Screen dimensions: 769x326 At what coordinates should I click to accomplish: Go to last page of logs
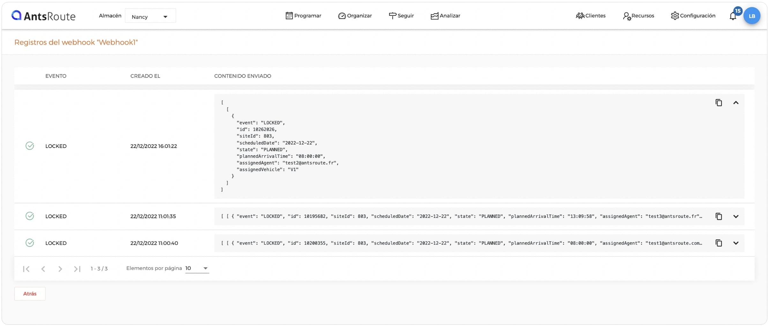tap(77, 269)
